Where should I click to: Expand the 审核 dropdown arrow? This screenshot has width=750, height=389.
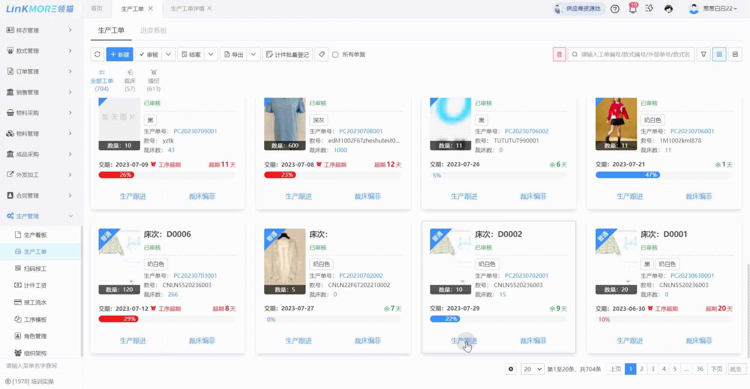(169, 54)
